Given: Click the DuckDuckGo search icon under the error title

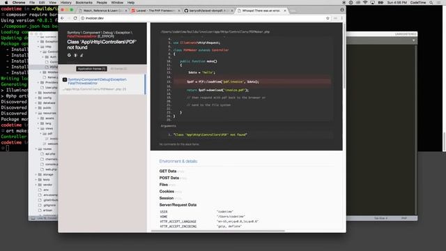Looking at the screenshot, I should [75, 55].
